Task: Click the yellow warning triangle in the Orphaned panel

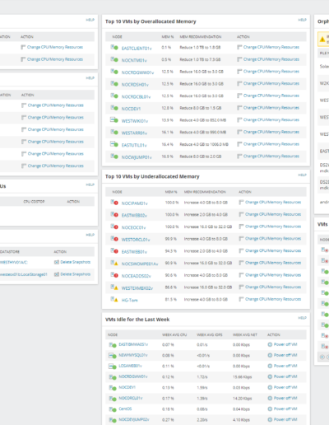Action: [x=322, y=40]
